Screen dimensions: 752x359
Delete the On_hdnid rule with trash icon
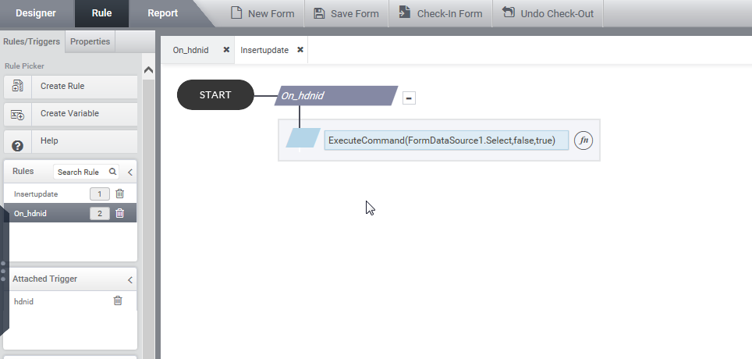point(119,213)
